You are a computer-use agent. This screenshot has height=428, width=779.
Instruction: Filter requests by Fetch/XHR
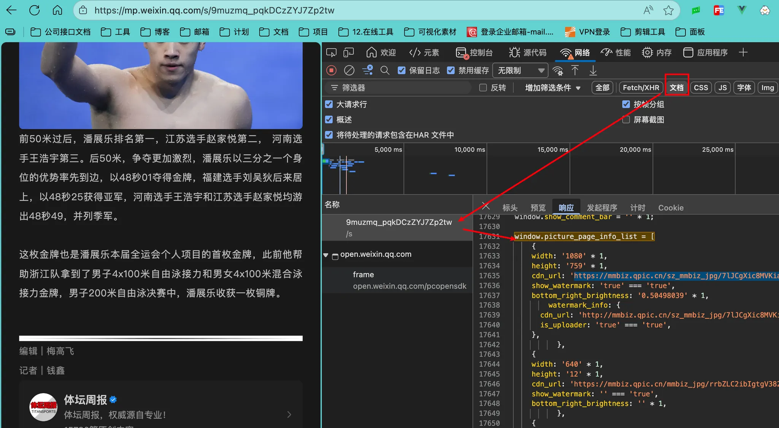click(x=641, y=88)
